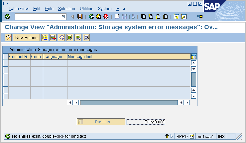
Task: Click the Save floppy disk icon
Action: click(x=80, y=17)
